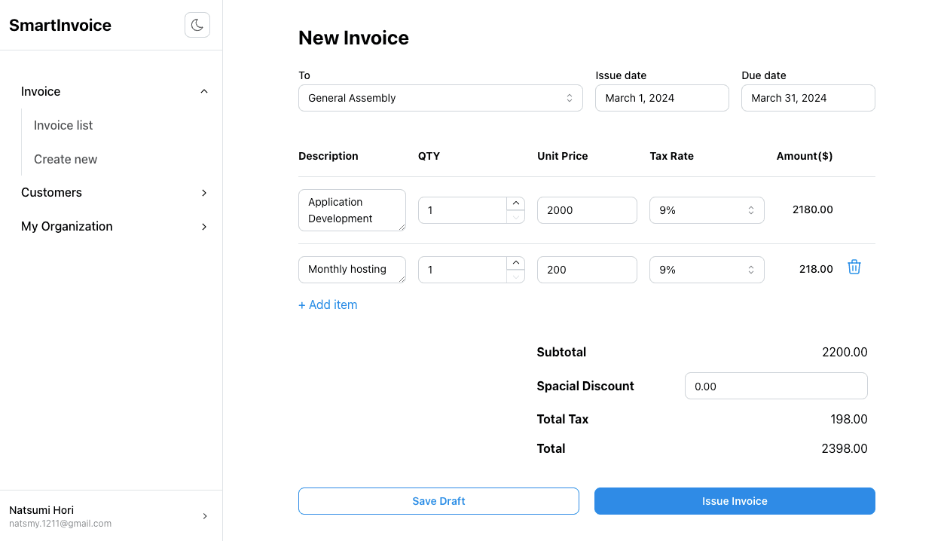The height and width of the screenshot is (541, 947).
Task: Click the Spacial Discount input field
Action: [775, 386]
